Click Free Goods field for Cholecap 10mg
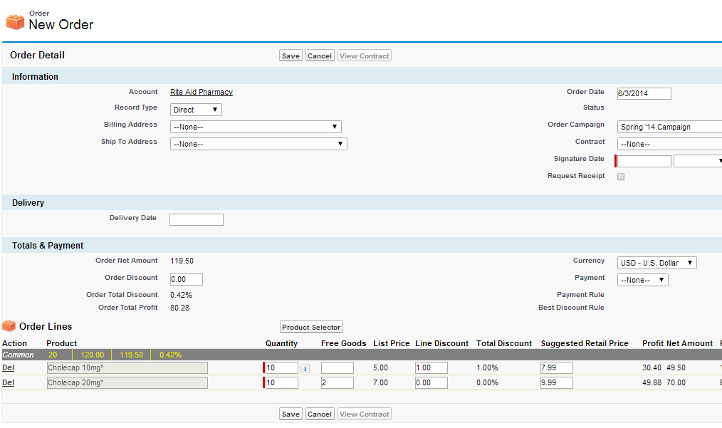Screen dimensions: 722x428 tap(337, 367)
